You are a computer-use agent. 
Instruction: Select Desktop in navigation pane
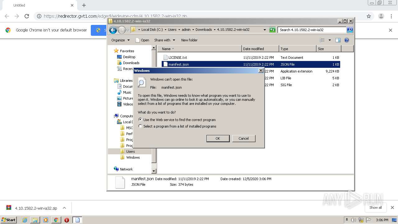[x=129, y=57]
